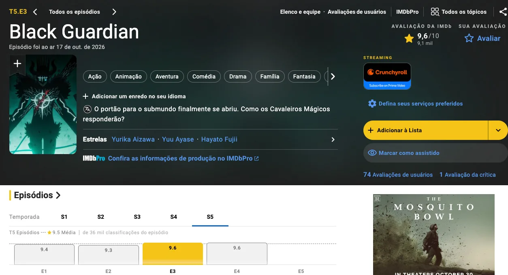Add poster to watchlist with plus ribbon
508x275 pixels.
pos(17,64)
